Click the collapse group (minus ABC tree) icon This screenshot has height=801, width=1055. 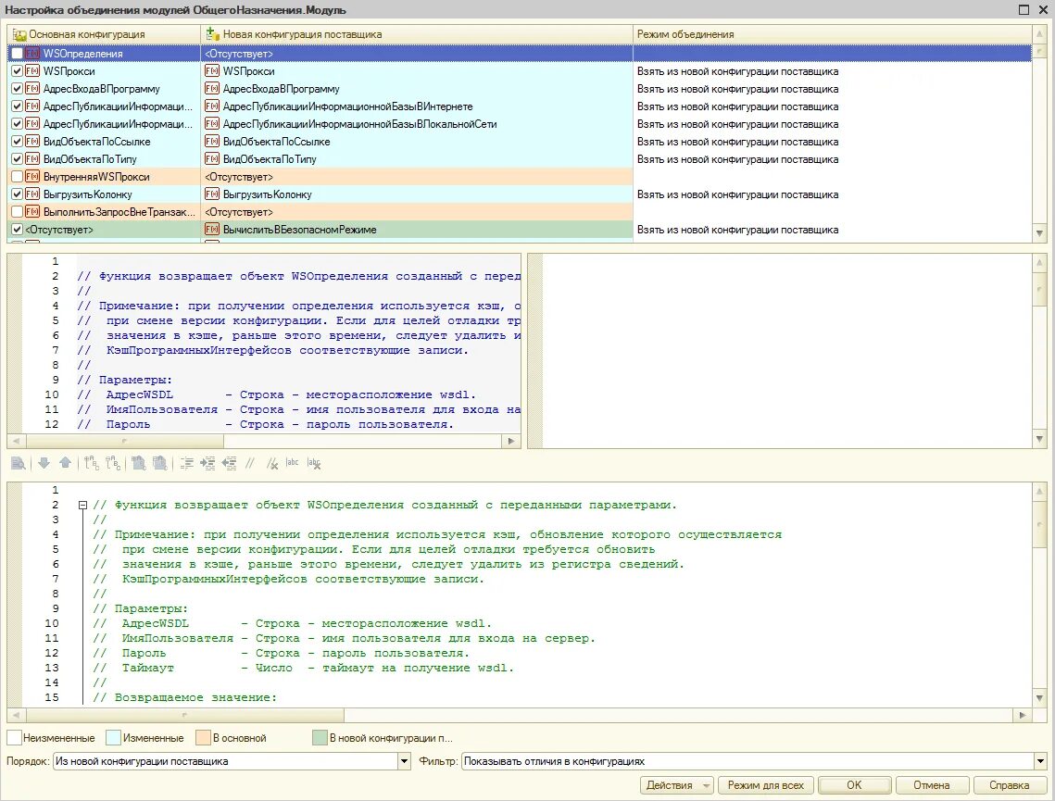113,463
